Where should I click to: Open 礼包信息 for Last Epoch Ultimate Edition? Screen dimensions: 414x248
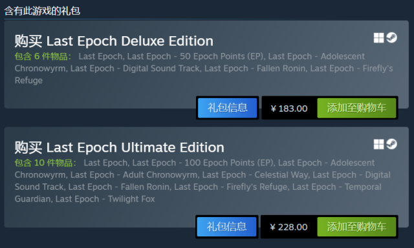pos(226,227)
